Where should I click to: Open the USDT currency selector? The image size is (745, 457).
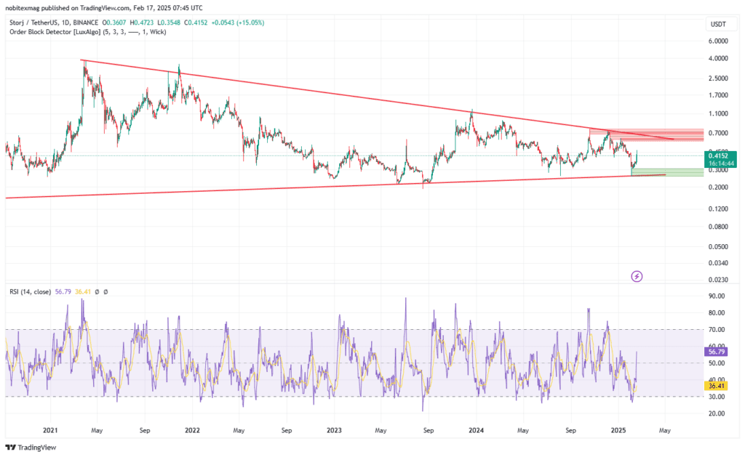[x=718, y=25]
